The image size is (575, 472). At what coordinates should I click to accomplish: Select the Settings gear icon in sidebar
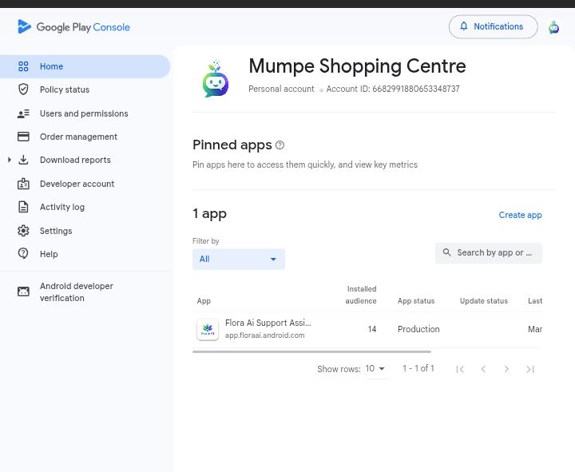click(x=23, y=231)
